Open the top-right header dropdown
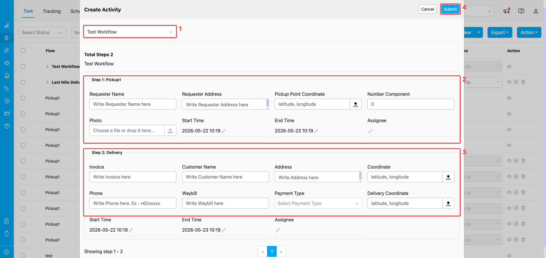The width and height of the screenshot is (546, 258). (479, 11)
